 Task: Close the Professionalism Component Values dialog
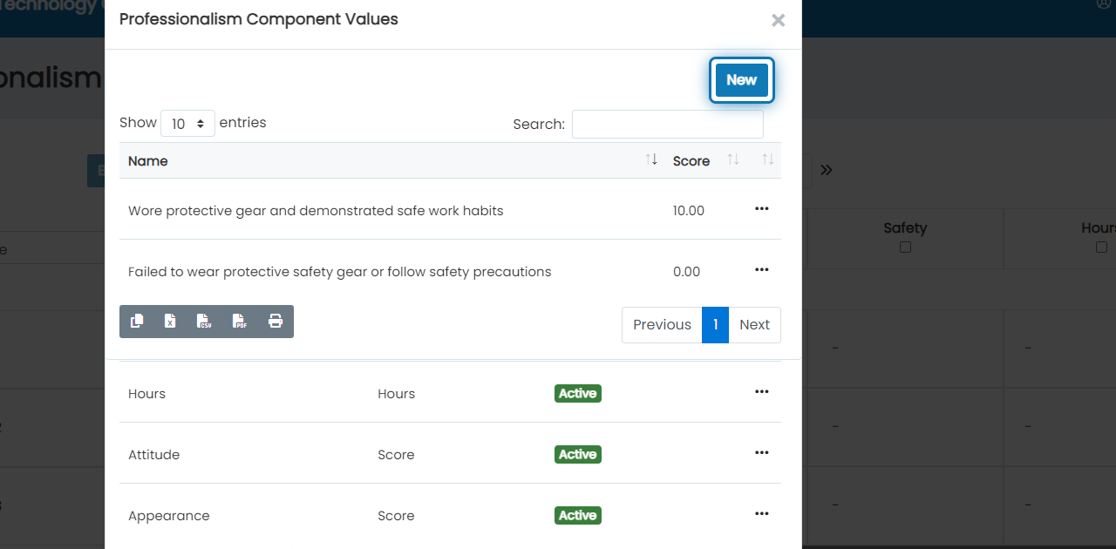tap(778, 20)
